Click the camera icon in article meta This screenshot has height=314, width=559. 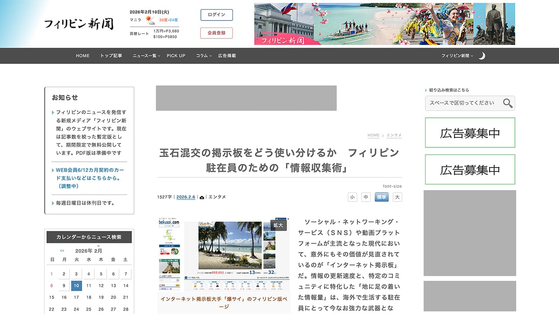pyautogui.click(x=202, y=197)
